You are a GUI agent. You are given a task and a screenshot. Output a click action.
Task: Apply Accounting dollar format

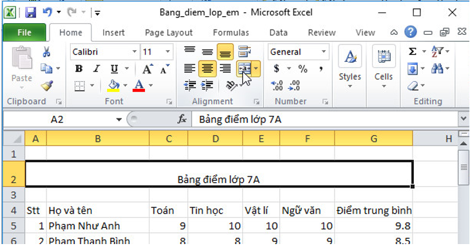tap(277, 69)
